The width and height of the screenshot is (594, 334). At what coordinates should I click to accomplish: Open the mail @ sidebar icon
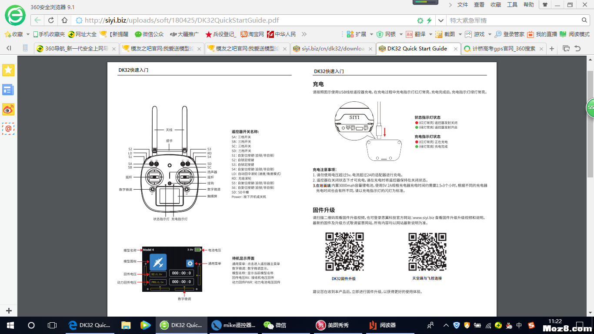tap(8, 129)
